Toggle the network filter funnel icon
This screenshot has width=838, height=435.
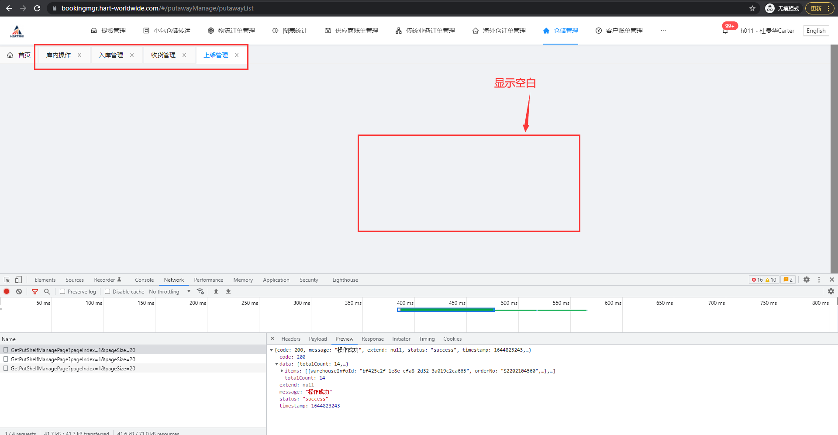click(35, 291)
